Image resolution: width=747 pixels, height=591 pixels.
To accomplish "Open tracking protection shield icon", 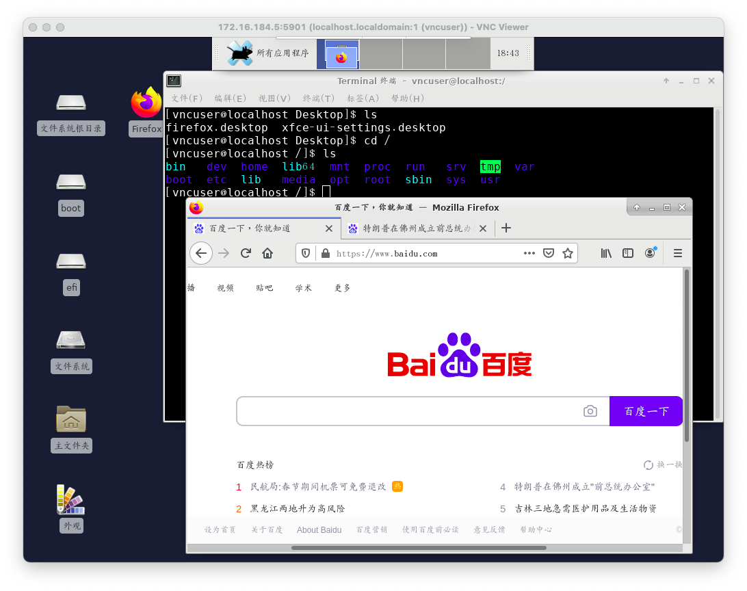I will click(306, 253).
